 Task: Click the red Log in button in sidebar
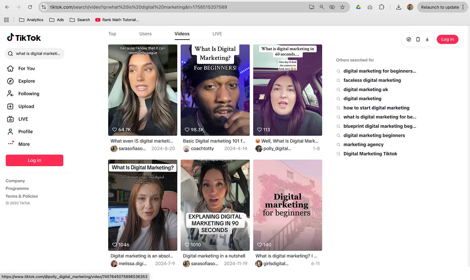pyautogui.click(x=35, y=160)
